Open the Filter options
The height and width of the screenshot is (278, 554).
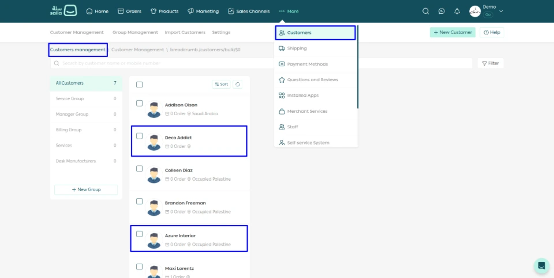pos(490,63)
